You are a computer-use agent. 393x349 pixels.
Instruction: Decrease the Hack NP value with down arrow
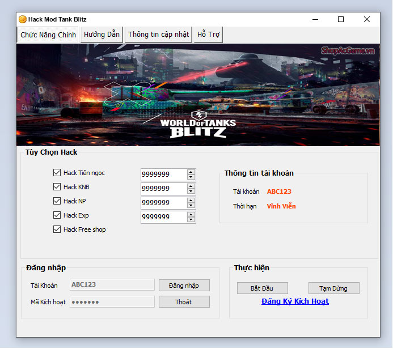191,205
